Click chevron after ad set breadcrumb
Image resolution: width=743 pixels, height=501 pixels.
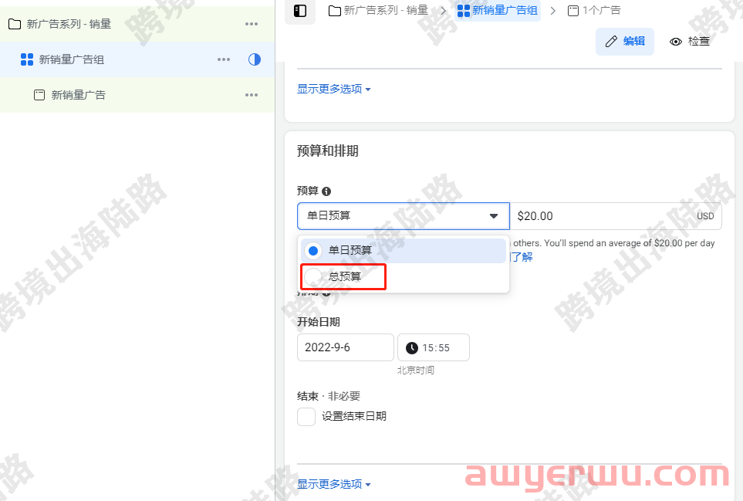552,11
